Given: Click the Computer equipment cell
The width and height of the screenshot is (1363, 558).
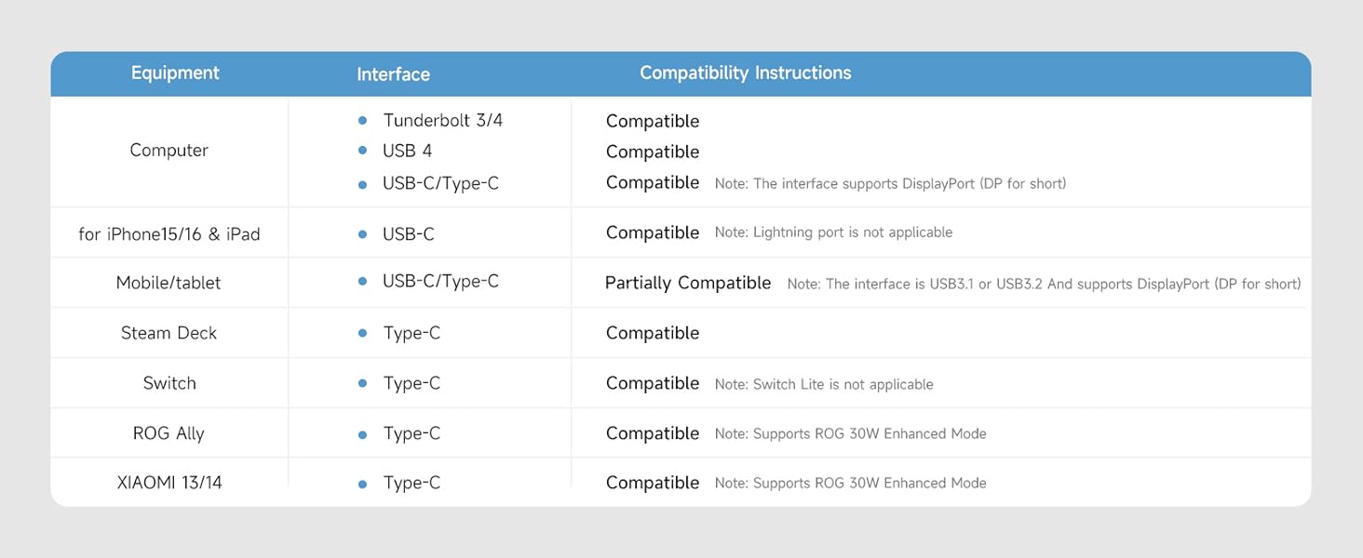Looking at the screenshot, I should [169, 151].
